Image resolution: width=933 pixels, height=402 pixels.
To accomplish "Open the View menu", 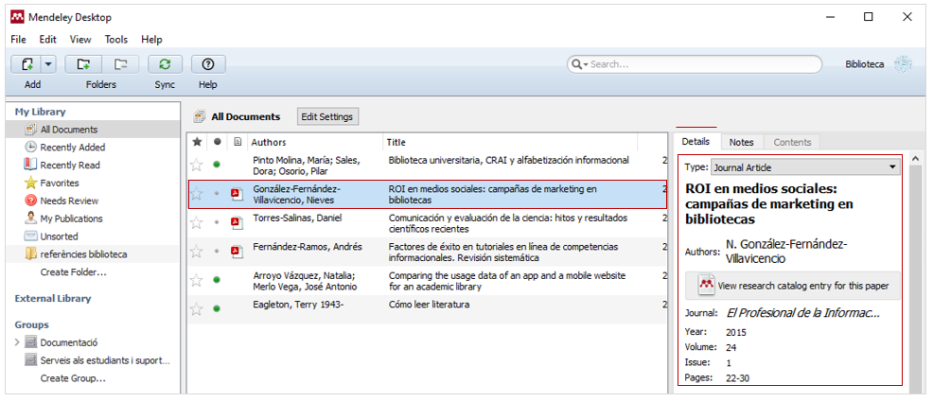I will [80, 39].
